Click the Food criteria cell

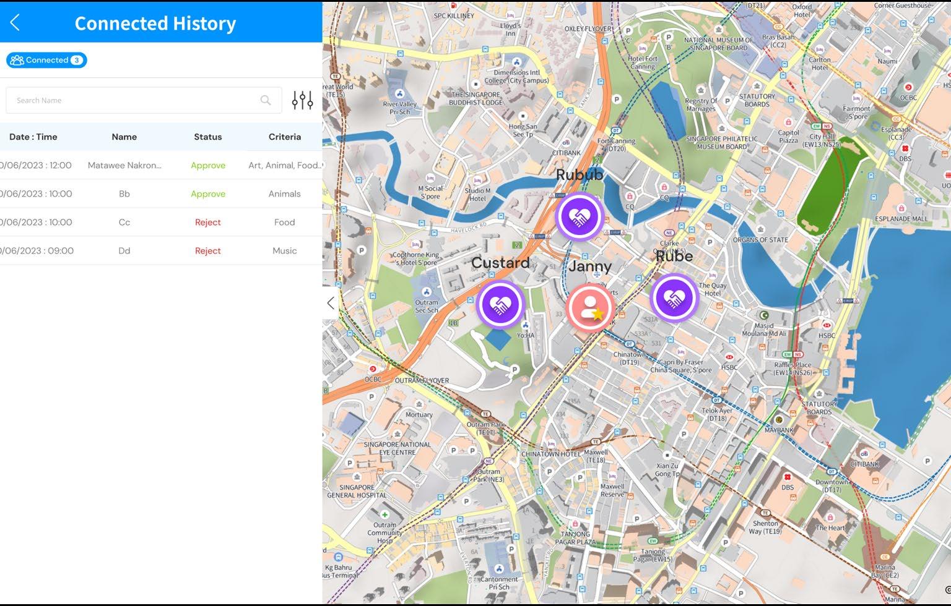[x=285, y=222]
